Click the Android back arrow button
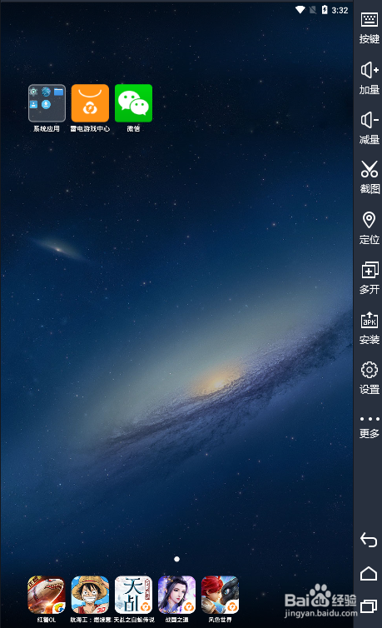 (x=369, y=540)
